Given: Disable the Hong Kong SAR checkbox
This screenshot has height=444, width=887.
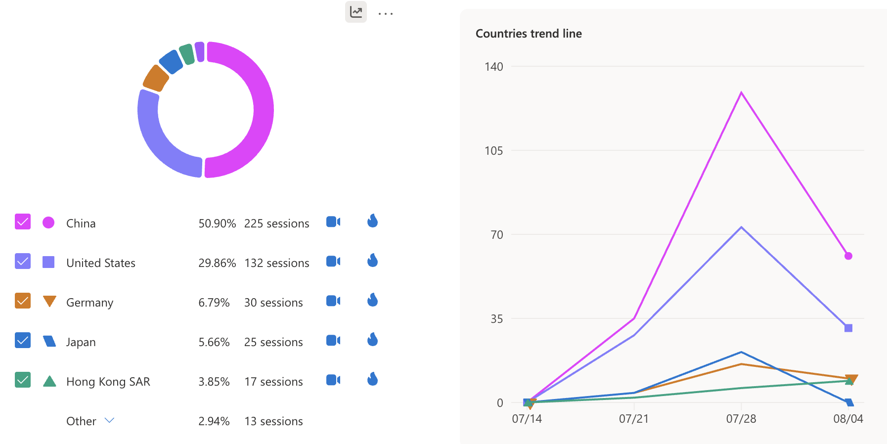Looking at the screenshot, I should pos(23,380).
